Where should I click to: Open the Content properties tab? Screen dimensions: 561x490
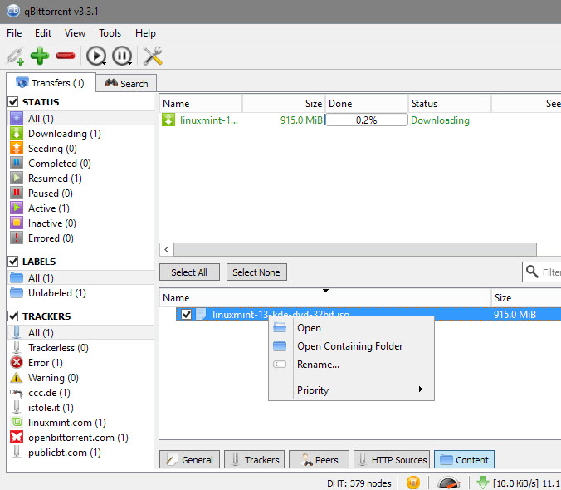click(x=464, y=459)
